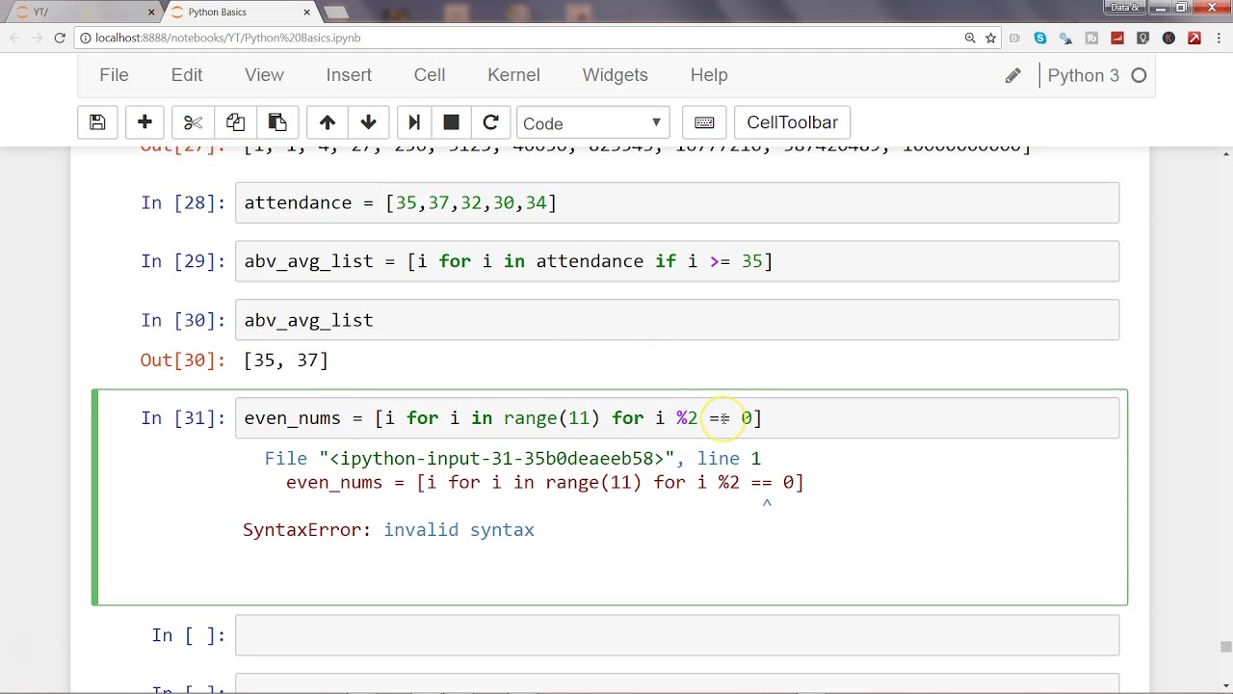Screen dimensions: 1233x694
Task: Click the CellToolbar button
Action: (x=792, y=122)
